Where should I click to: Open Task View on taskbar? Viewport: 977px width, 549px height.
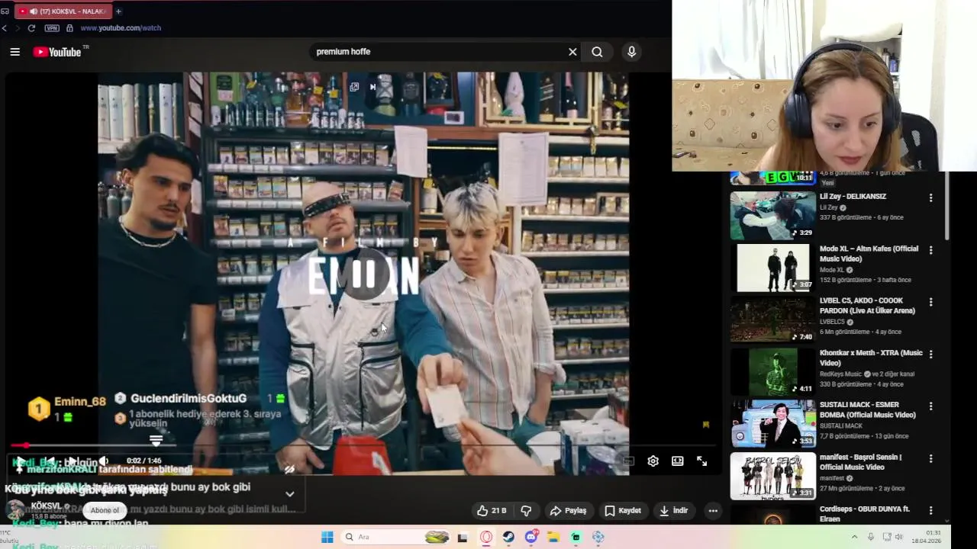463,538
